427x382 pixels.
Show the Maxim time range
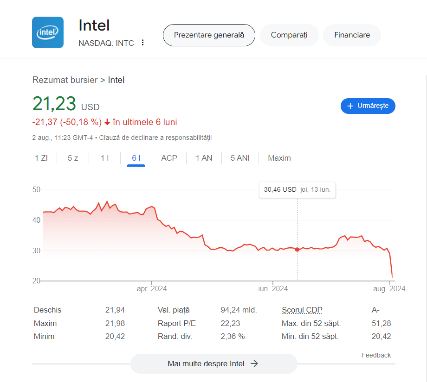pos(279,158)
